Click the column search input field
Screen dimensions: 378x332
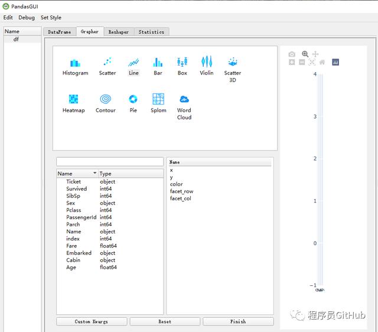click(110, 161)
